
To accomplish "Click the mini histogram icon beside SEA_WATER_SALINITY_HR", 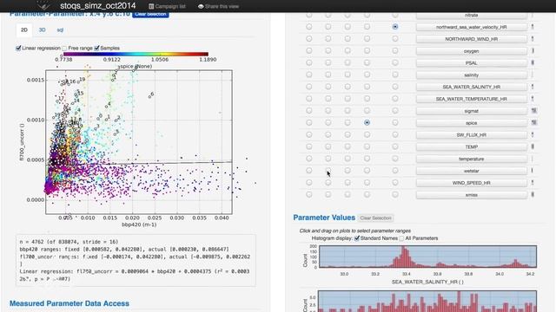I will pyautogui.click(x=533, y=87).
